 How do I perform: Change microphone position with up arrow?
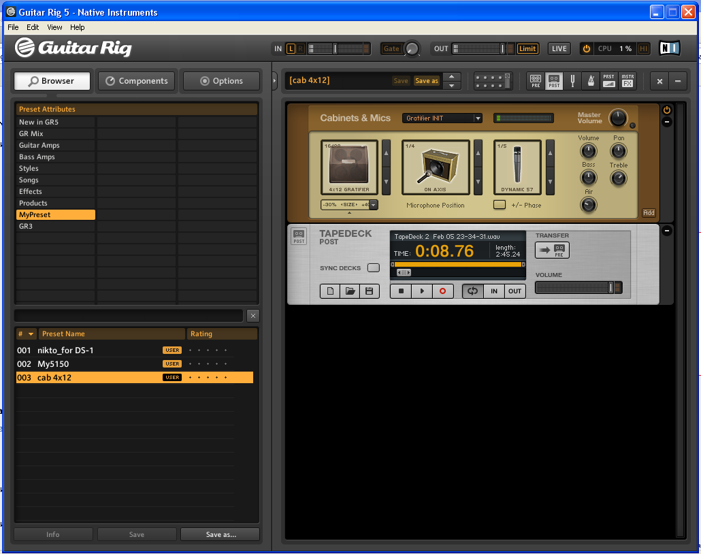478,153
